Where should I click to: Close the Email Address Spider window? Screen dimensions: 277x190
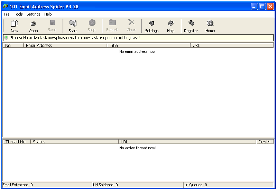[270, 7]
